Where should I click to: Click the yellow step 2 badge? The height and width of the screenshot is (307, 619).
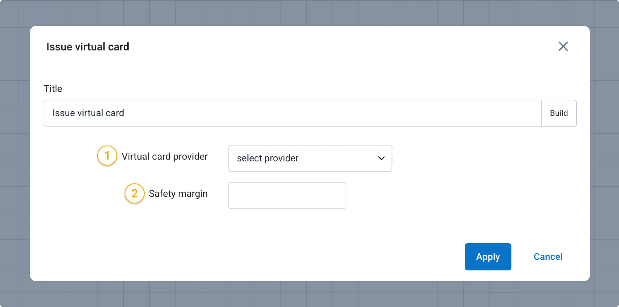135,193
